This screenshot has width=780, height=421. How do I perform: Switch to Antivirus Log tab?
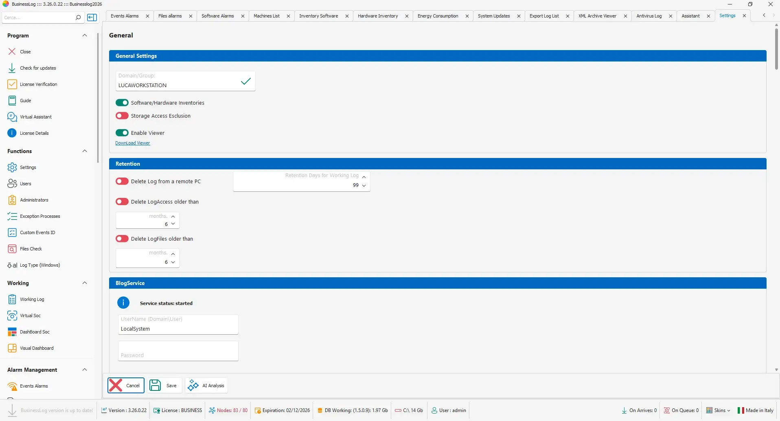point(649,16)
